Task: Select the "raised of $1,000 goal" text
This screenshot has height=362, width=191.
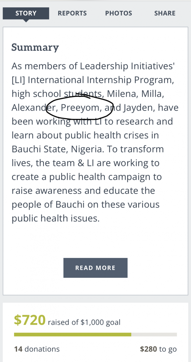Action: coord(84,322)
